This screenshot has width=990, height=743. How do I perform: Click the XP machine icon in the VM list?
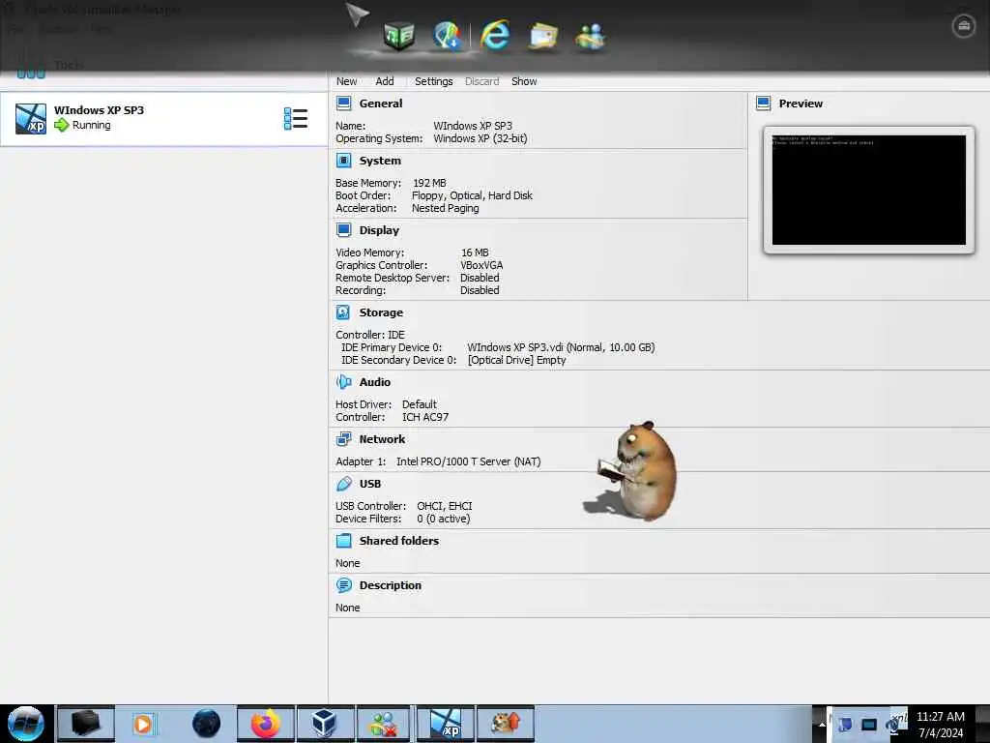pos(30,119)
